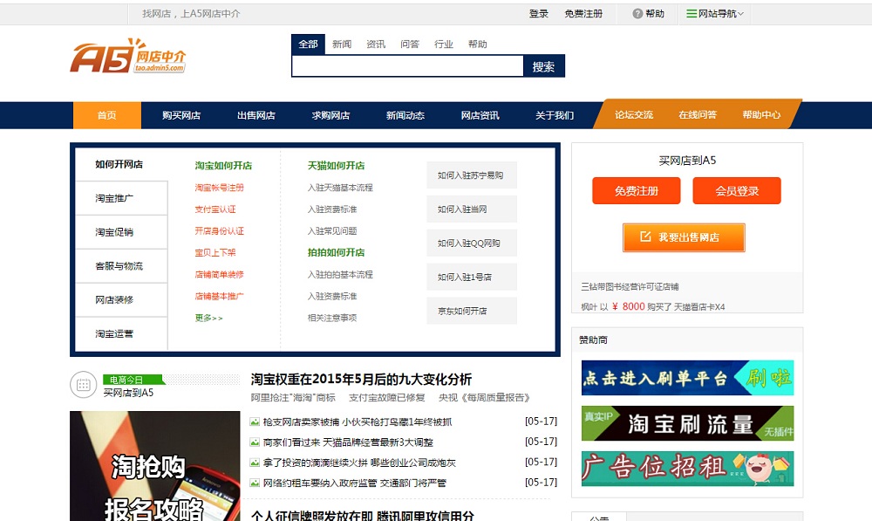This screenshot has height=521, width=872.
Task: Select the 客服与物流 side tab
Action: point(121,266)
